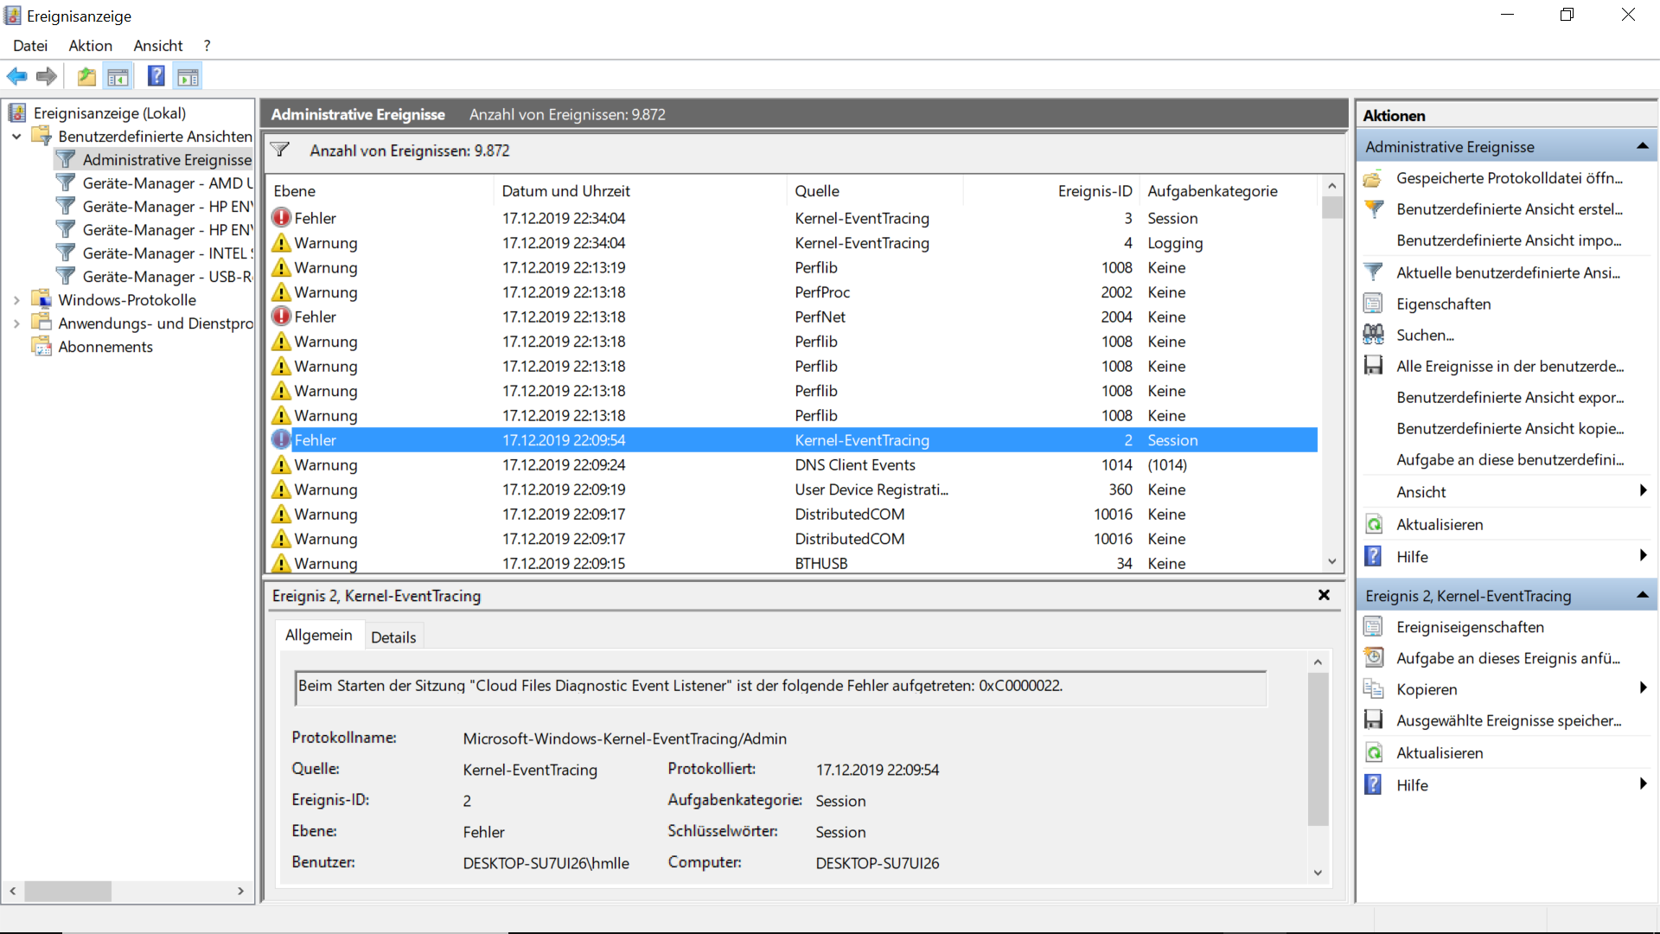Click Ereigniseigenschaften in the Aktionen pane

point(1470,627)
